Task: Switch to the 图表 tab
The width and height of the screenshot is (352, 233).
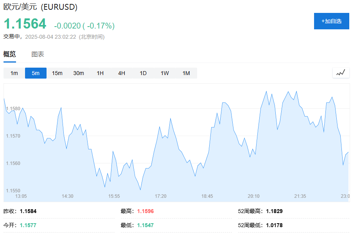Action: pos(38,54)
